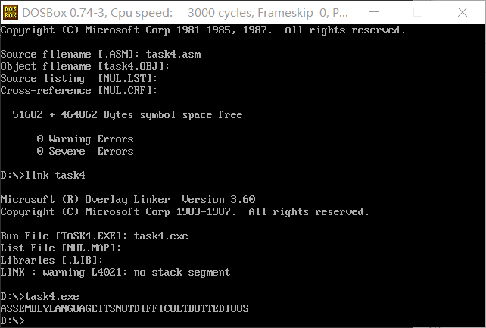Image resolution: width=486 pixels, height=328 pixels.
Task: Close the DOSBox emulator window
Action: tap(462, 12)
